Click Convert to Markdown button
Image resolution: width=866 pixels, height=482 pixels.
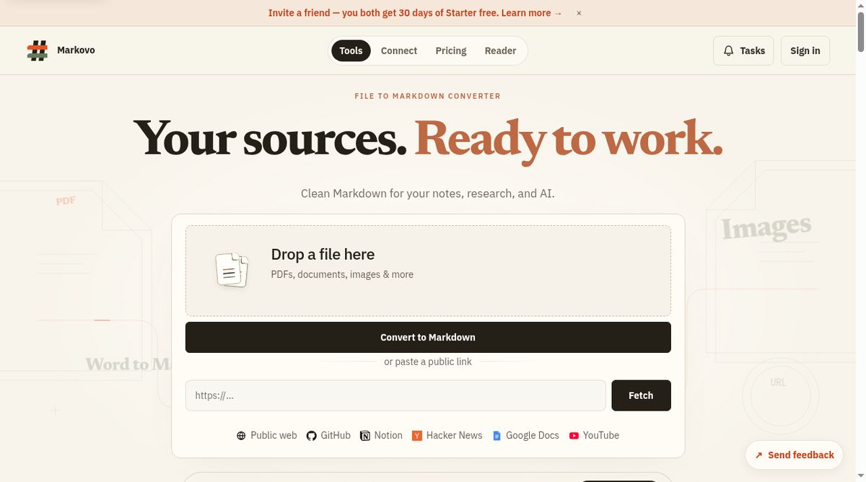(428, 338)
